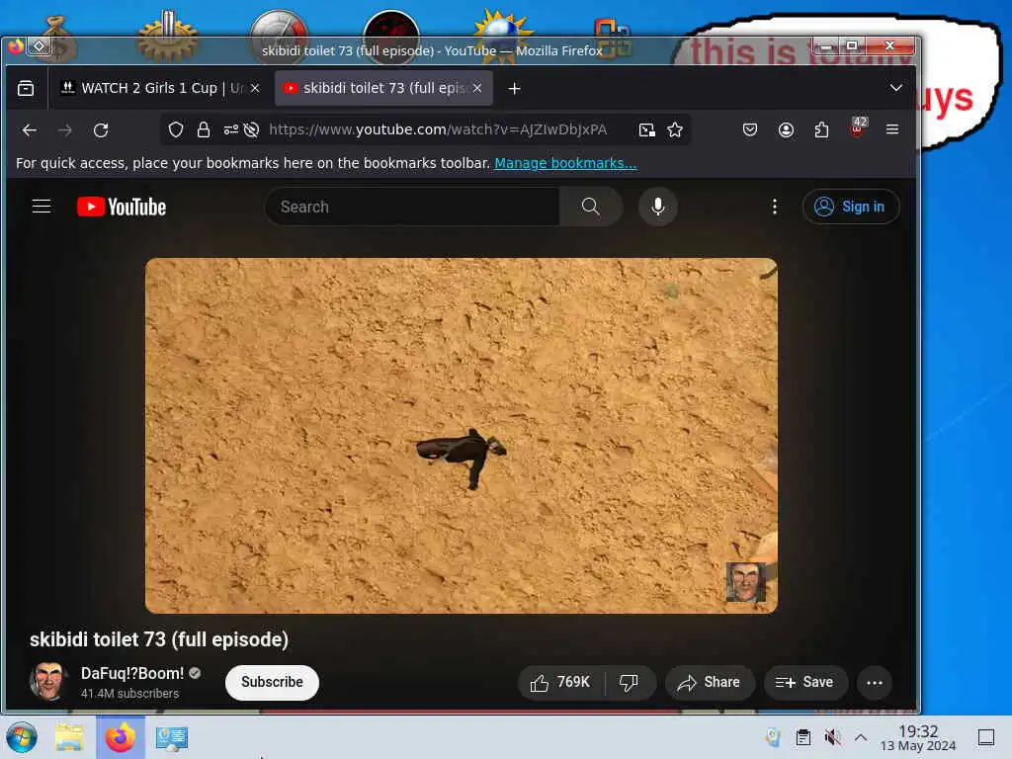
Task: Close the skibidi toilet 73 tab
Action: [477, 88]
